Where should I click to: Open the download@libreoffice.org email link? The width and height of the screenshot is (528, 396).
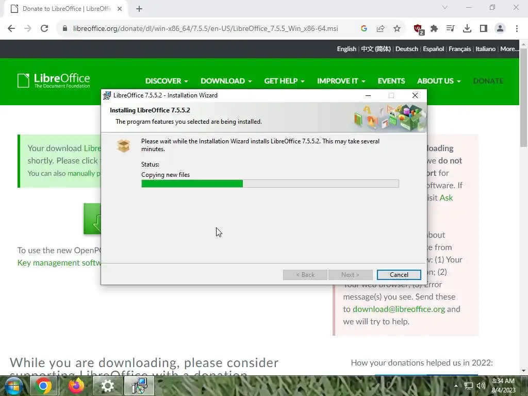pyautogui.click(x=399, y=309)
